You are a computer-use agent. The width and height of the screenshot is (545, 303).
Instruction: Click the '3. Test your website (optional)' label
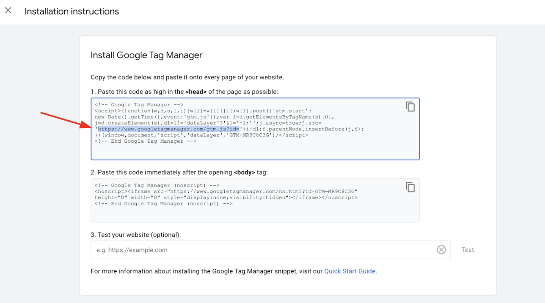pyautogui.click(x=136, y=235)
